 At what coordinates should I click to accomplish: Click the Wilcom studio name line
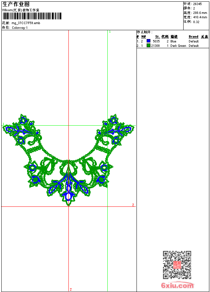[x=21, y=10]
